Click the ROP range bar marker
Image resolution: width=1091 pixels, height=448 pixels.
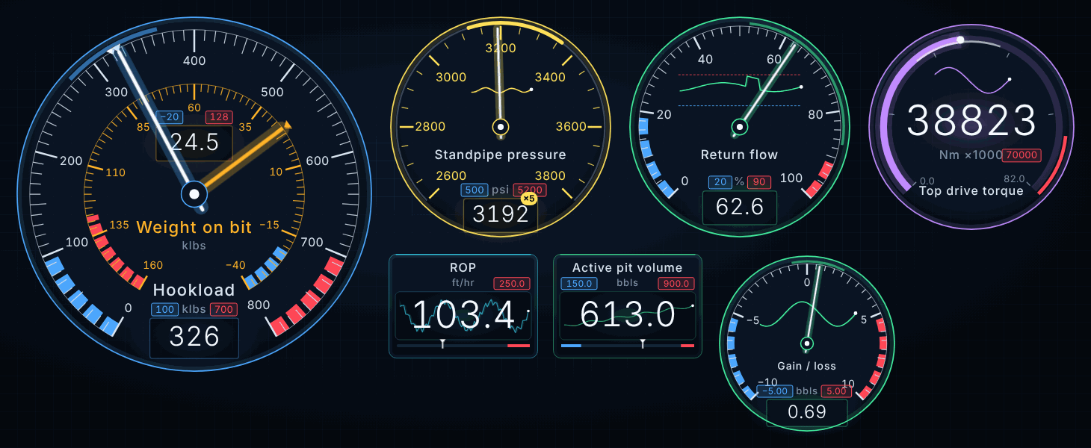coord(443,344)
